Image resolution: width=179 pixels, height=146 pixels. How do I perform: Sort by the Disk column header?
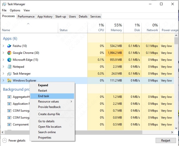coord(132,28)
